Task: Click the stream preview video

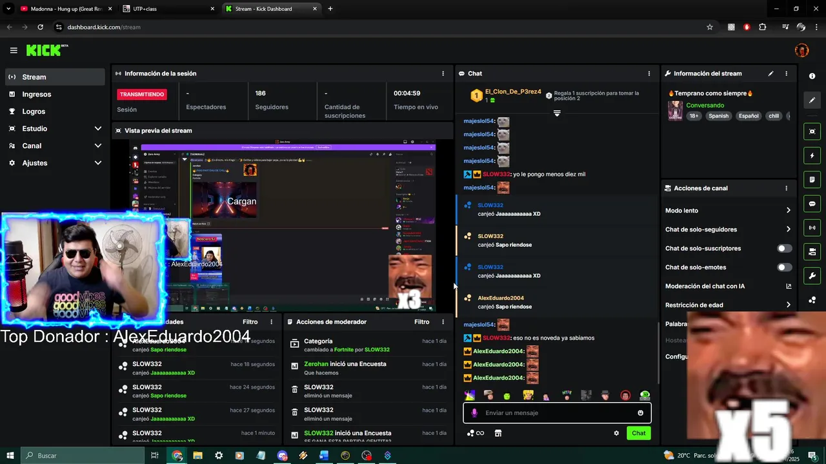Action: (282, 226)
